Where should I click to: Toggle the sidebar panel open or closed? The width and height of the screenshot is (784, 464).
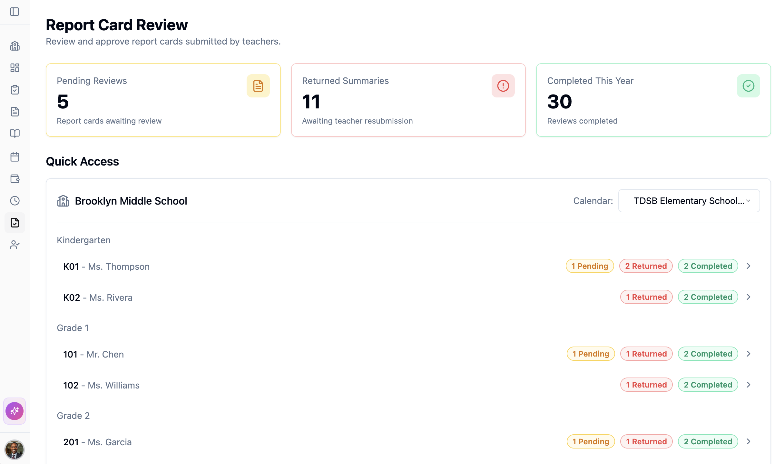tap(15, 12)
